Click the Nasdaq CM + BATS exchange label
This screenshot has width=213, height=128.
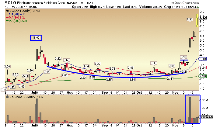[x=81, y=3]
